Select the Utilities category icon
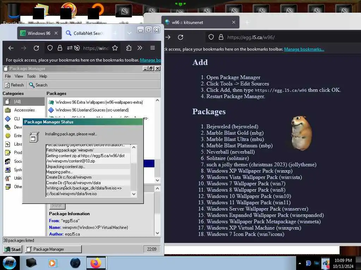The image size is (361, 270). (x=8, y=178)
